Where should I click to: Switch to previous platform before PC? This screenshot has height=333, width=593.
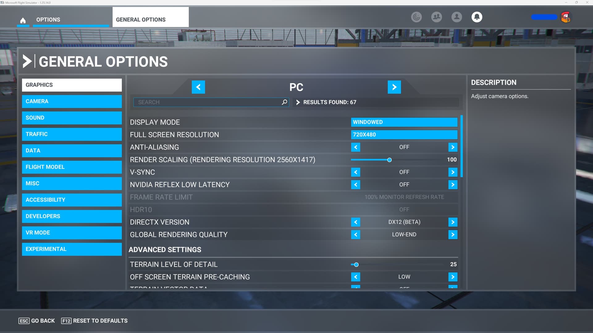[x=198, y=87]
